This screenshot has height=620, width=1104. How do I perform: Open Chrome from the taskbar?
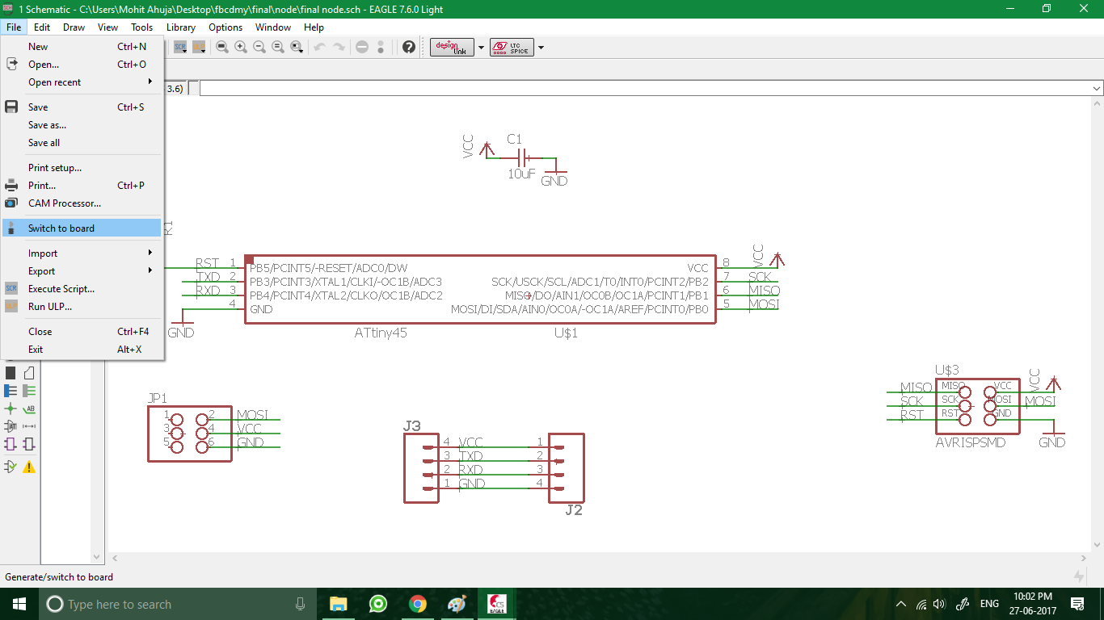pyautogui.click(x=417, y=604)
